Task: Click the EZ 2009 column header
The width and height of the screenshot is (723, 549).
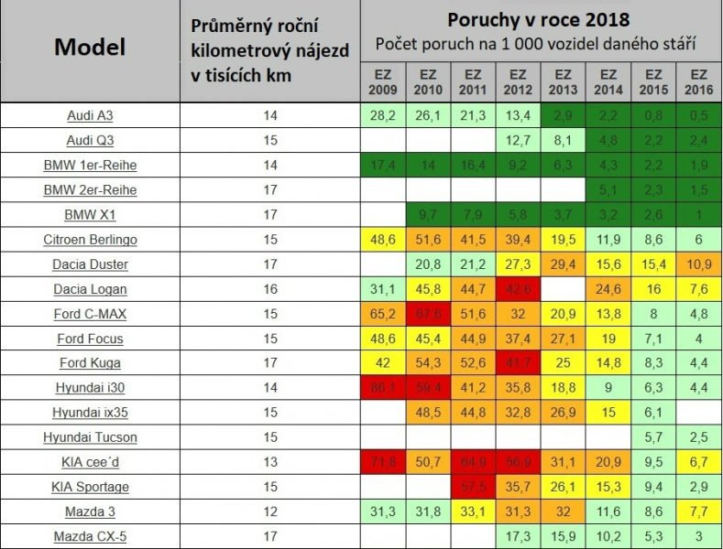Action: pyautogui.click(x=383, y=82)
